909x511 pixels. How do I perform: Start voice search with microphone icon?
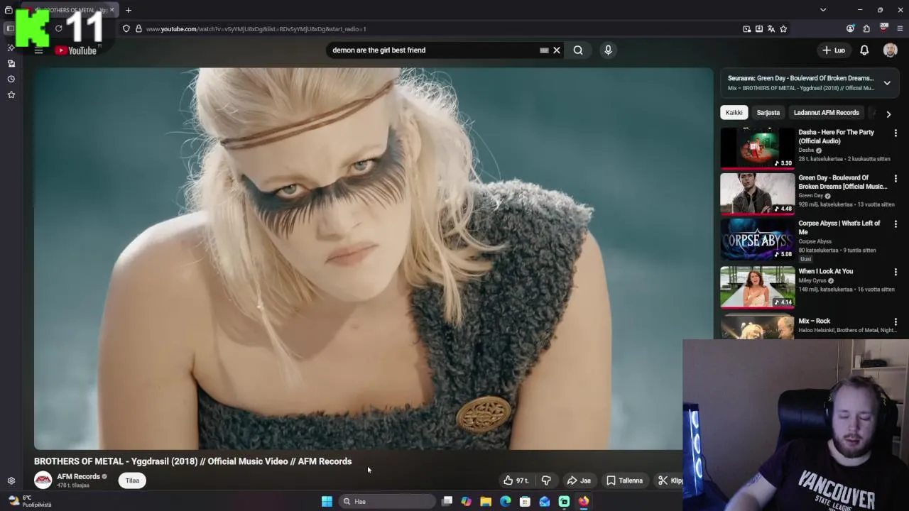point(608,50)
